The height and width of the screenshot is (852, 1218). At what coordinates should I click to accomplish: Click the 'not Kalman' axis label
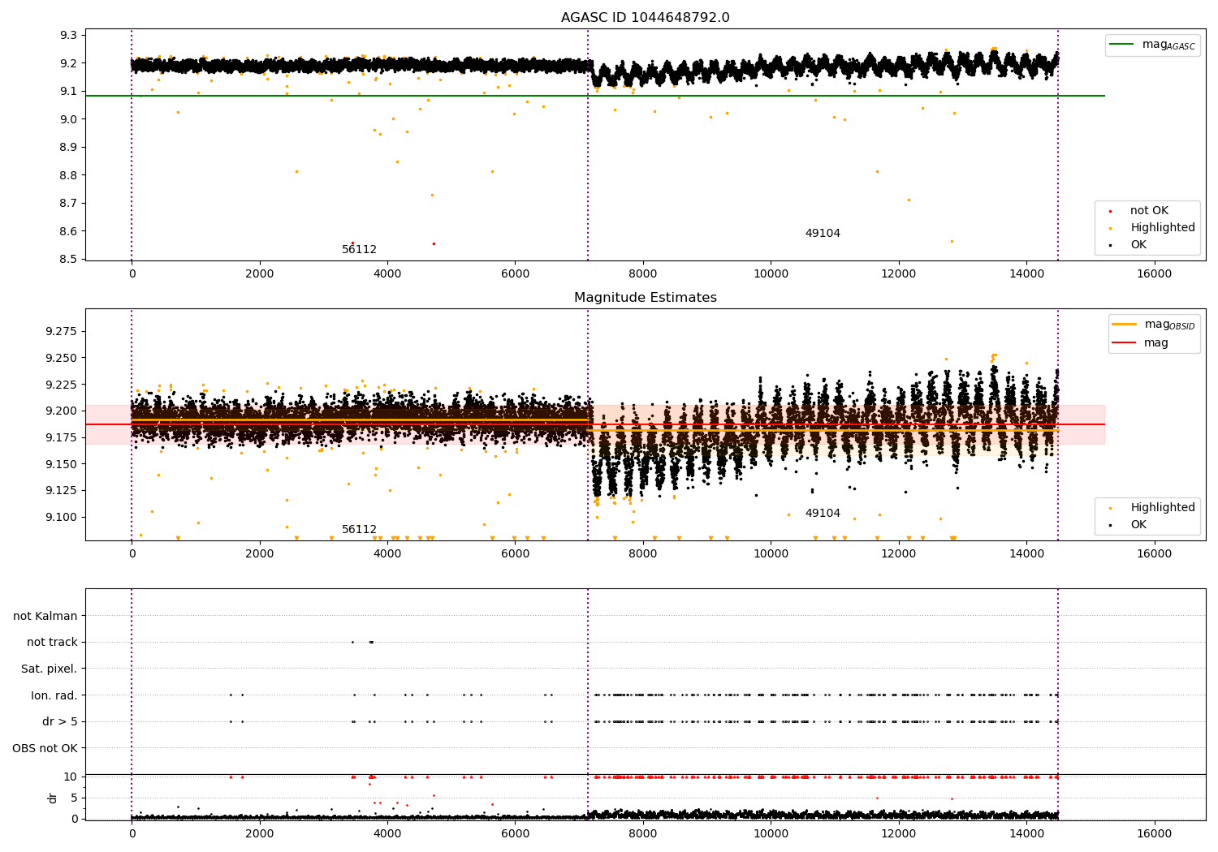[x=45, y=616]
